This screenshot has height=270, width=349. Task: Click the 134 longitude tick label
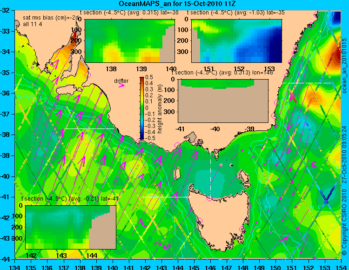[15, 267]
